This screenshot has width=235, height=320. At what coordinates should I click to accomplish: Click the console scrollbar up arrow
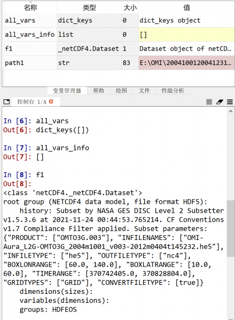pos(231,111)
